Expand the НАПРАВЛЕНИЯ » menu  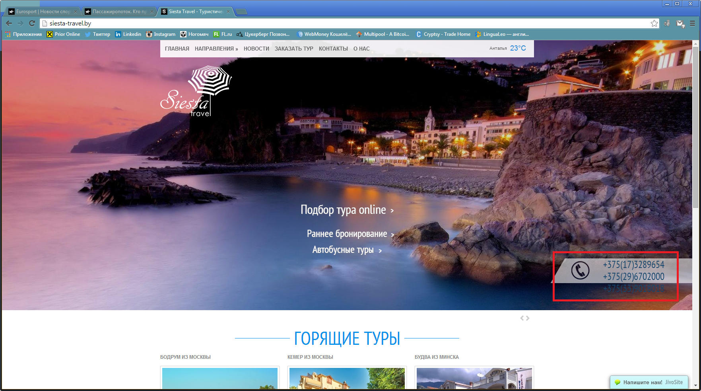coord(216,49)
